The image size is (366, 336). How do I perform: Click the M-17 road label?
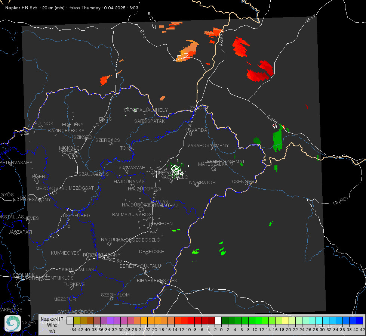[311, 18]
